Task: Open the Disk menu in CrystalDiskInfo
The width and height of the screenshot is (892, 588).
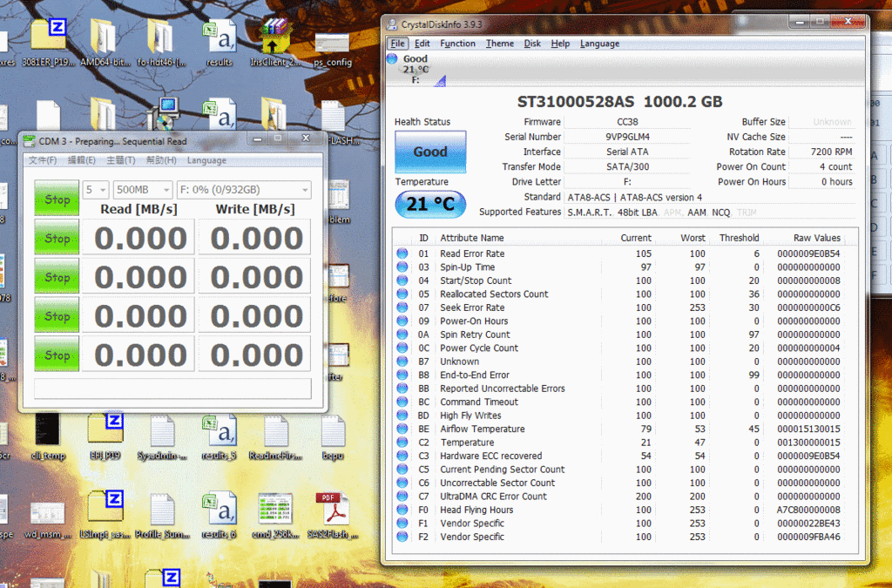Action: pos(532,44)
